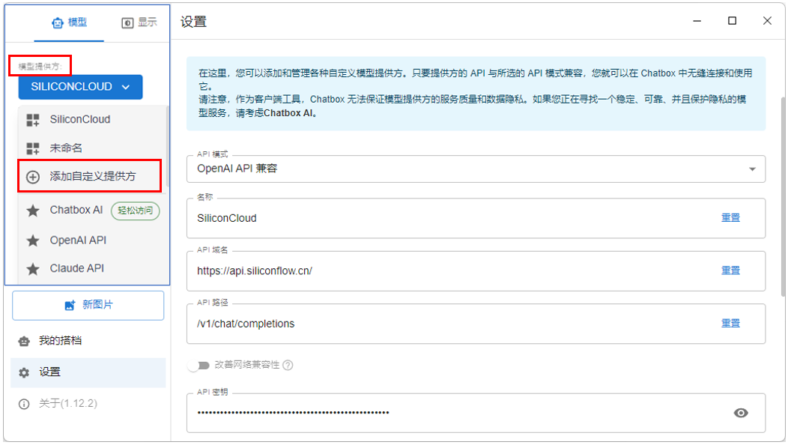Open the API 模式 combo box
Image resolution: width=788 pixels, height=445 pixels.
pyautogui.click(x=476, y=169)
